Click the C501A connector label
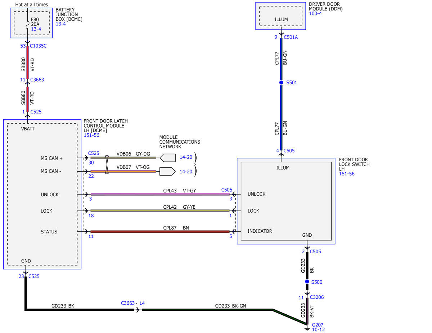Image resolution: width=432 pixels, height=333 pixels. click(x=291, y=37)
